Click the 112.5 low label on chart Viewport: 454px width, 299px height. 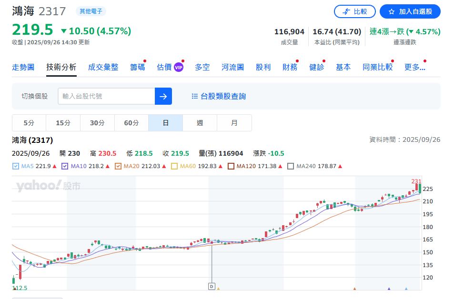click(20, 288)
